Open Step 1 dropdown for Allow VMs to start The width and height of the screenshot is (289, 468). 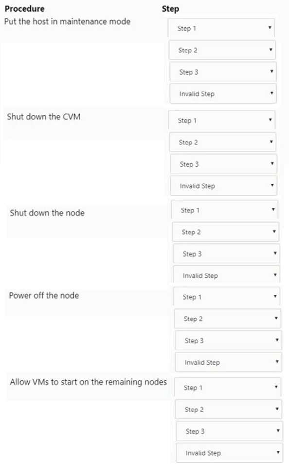(227, 388)
